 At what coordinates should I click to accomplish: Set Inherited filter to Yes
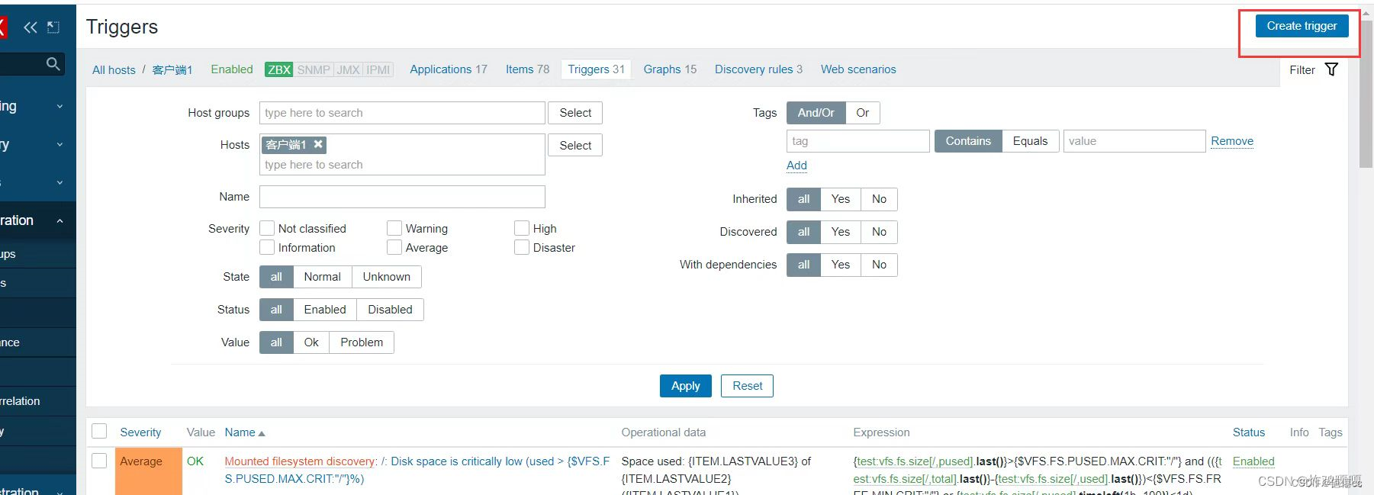tap(841, 199)
